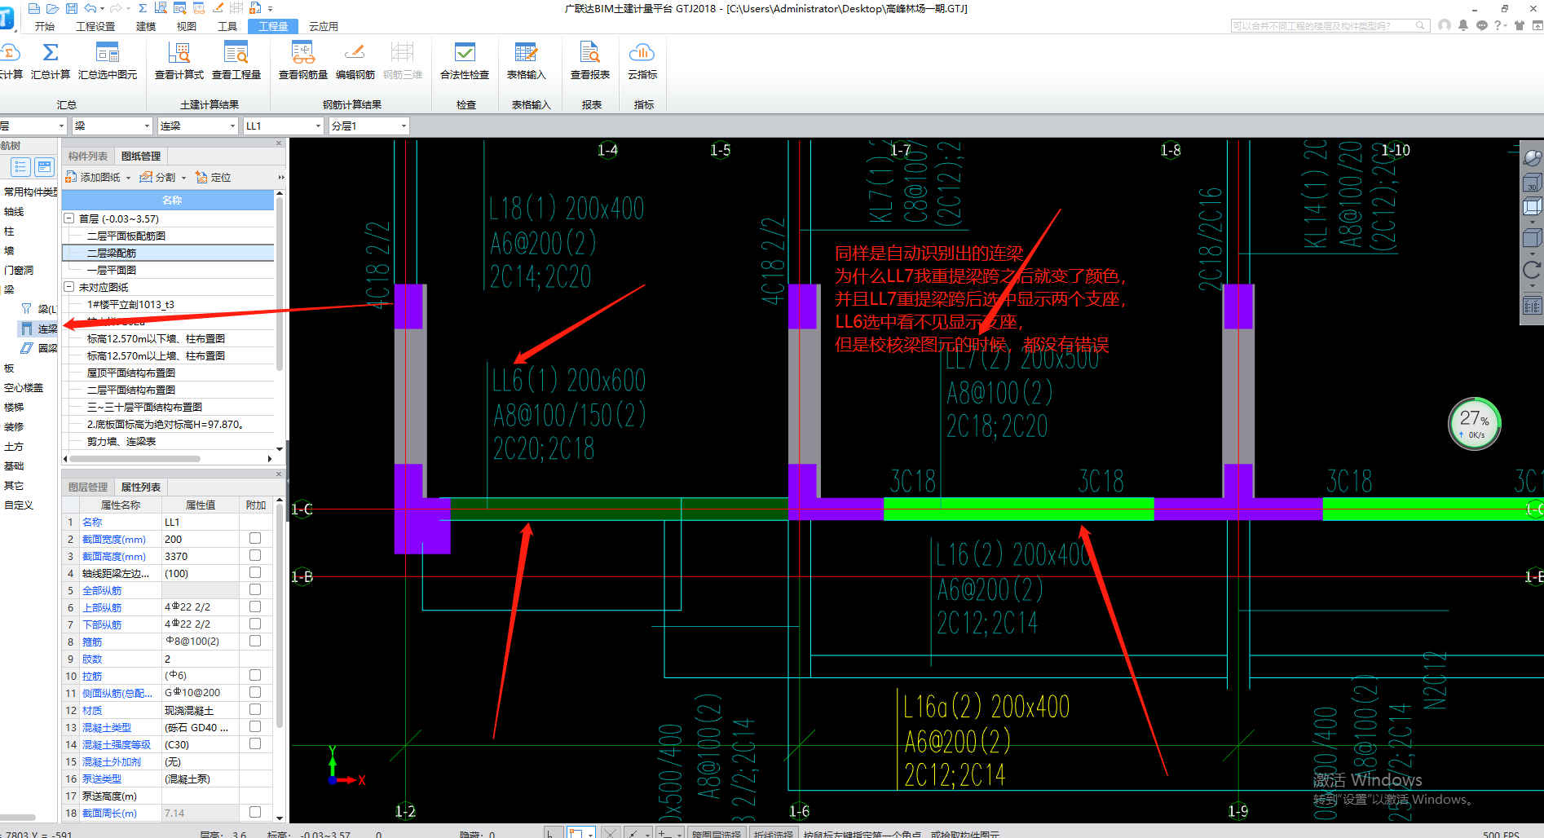Click the 分割 split drawing tool
Viewport: 1544px width, 838px height.
click(x=158, y=177)
